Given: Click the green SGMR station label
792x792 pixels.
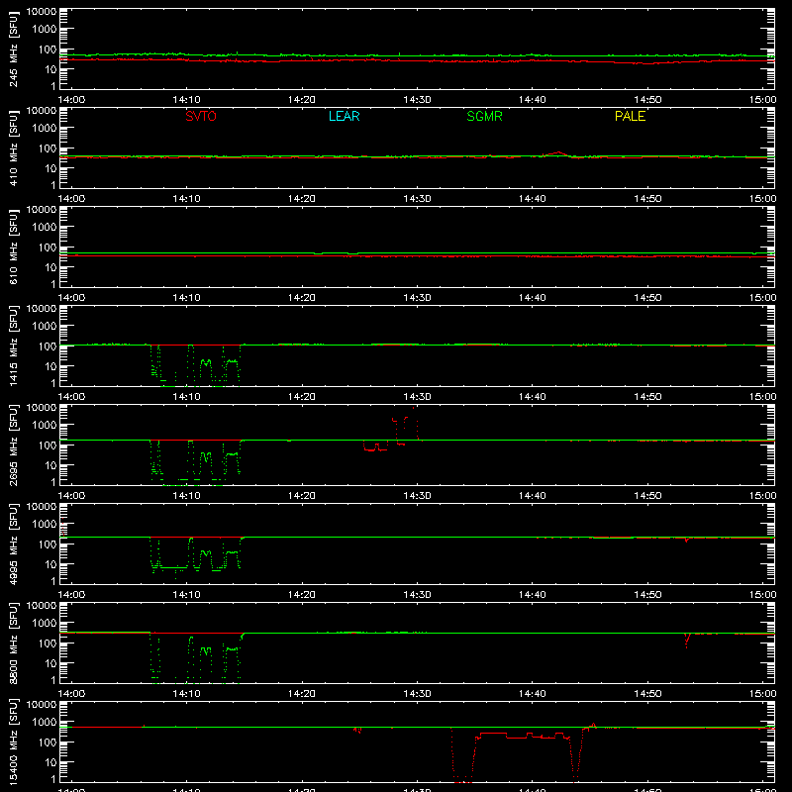Looking at the screenshot, I should point(484,116).
